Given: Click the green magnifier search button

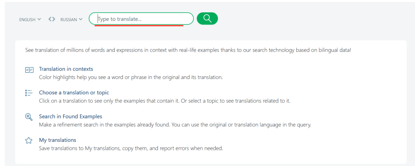Looking at the screenshot, I should pyautogui.click(x=207, y=18).
